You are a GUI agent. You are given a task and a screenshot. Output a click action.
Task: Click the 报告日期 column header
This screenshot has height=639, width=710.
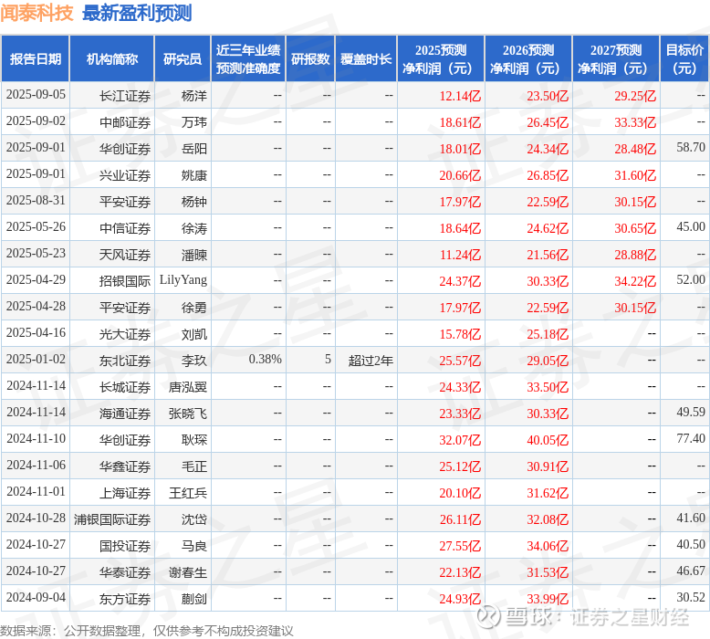pos(36,58)
